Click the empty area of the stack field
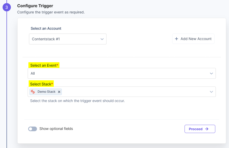 coord(134,92)
